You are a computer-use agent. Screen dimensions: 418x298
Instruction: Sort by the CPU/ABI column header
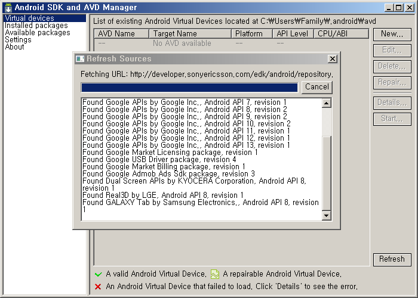(341, 34)
